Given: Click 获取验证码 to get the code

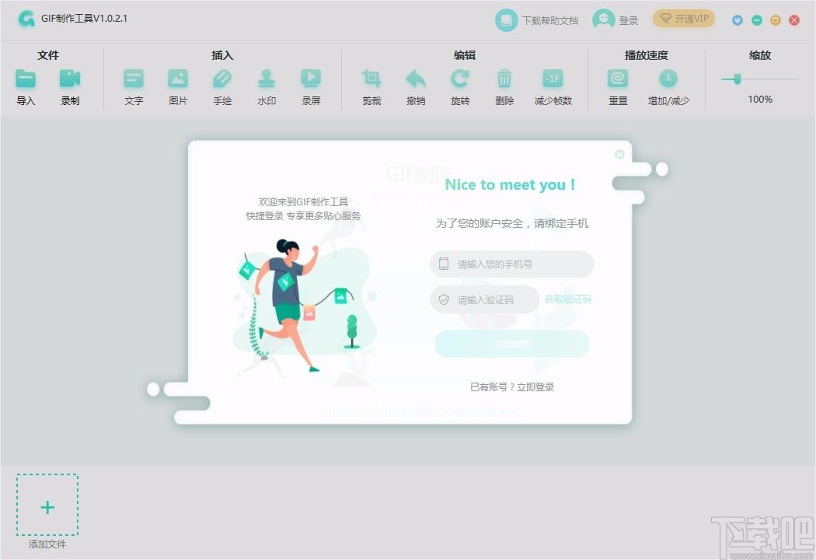Looking at the screenshot, I should tap(568, 299).
